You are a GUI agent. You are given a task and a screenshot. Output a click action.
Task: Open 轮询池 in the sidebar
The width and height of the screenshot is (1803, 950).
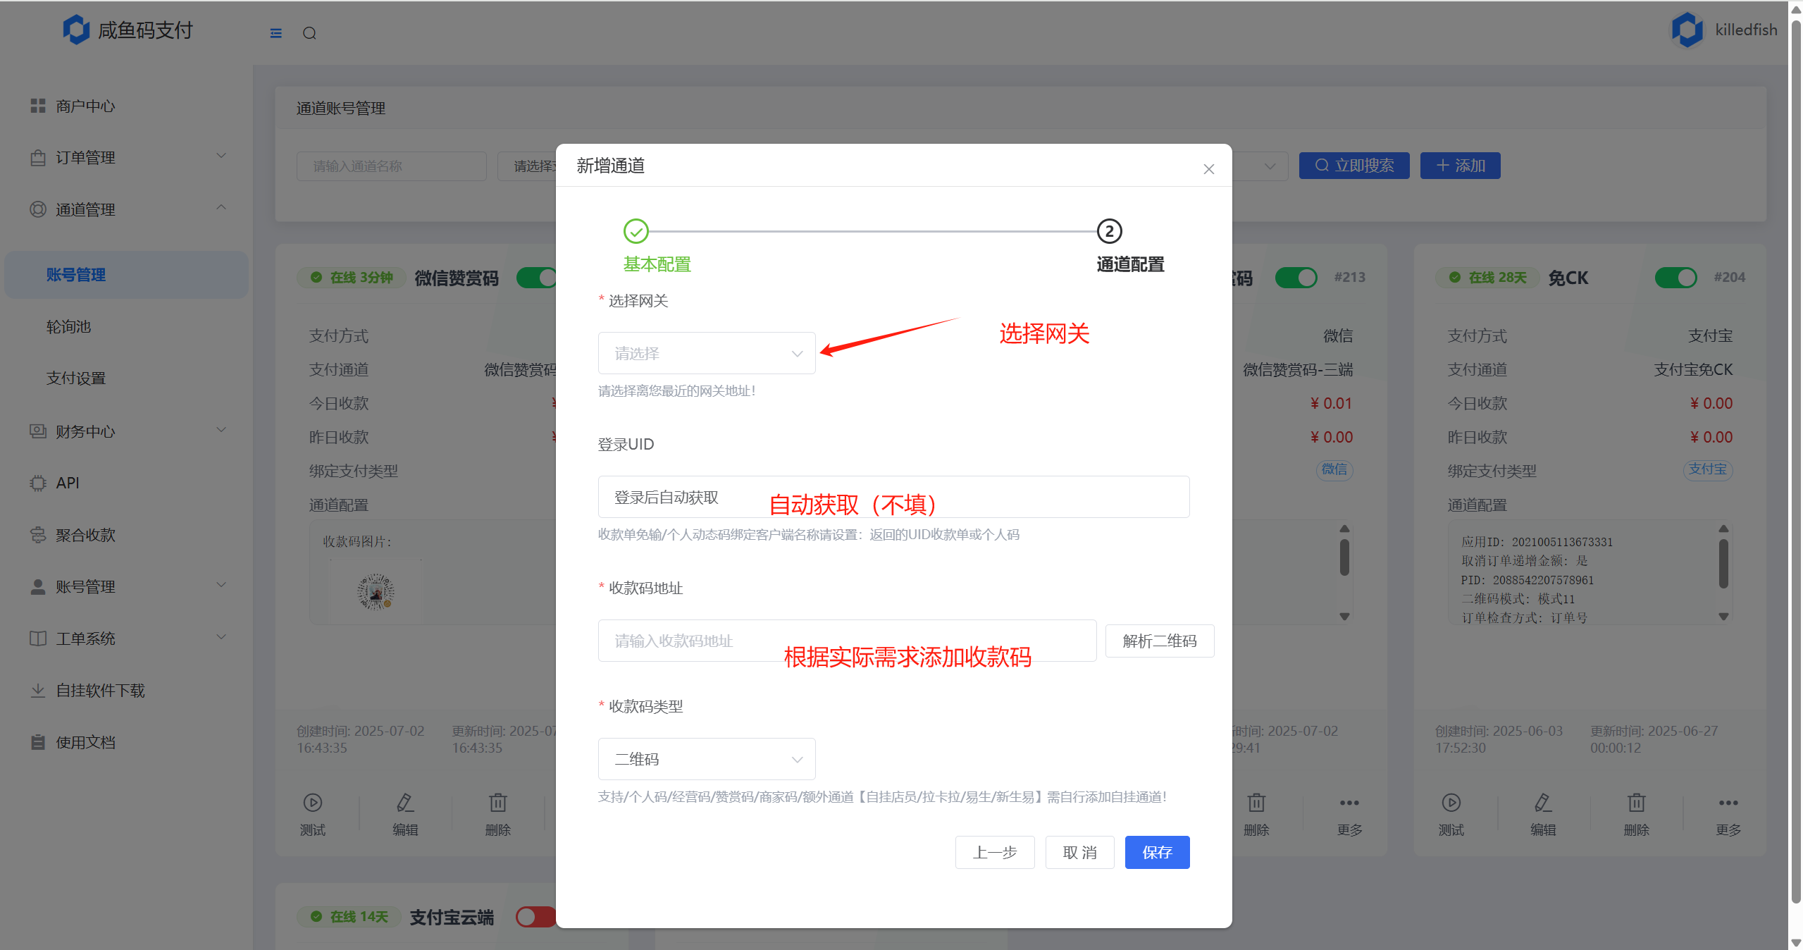[69, 326]
